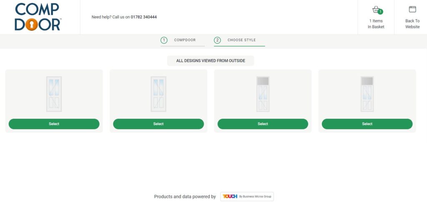Select the third door design with top panel

click(263, 124)
